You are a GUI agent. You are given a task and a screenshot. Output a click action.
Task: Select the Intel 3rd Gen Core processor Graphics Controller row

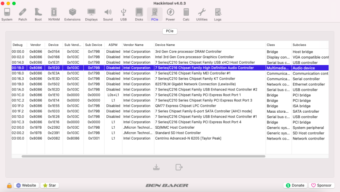170,57
